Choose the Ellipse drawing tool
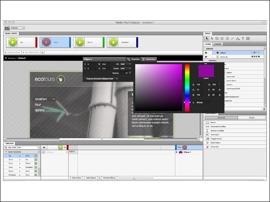The height and width of the screenshot is (202, 270). tap(227, 38)
